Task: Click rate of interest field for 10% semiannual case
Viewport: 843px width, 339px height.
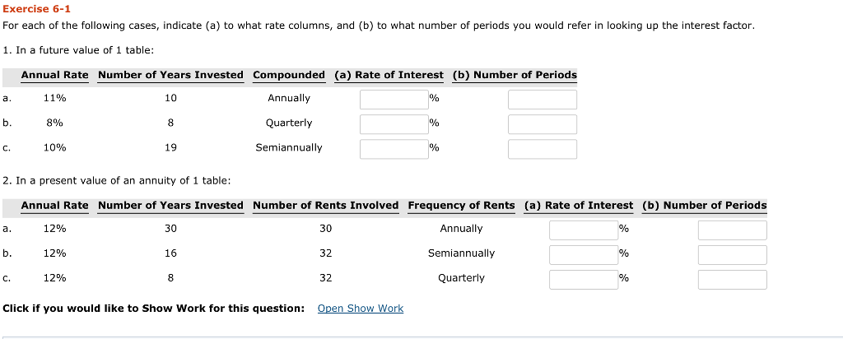Action: pos(394,149)
